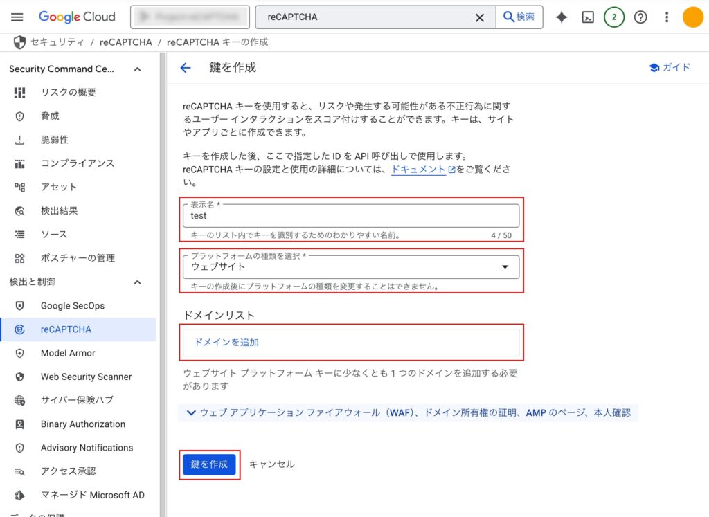This screenshot has width=709, height=517.
Task: Open notifications badge showing 2
Action: point(614,17)
